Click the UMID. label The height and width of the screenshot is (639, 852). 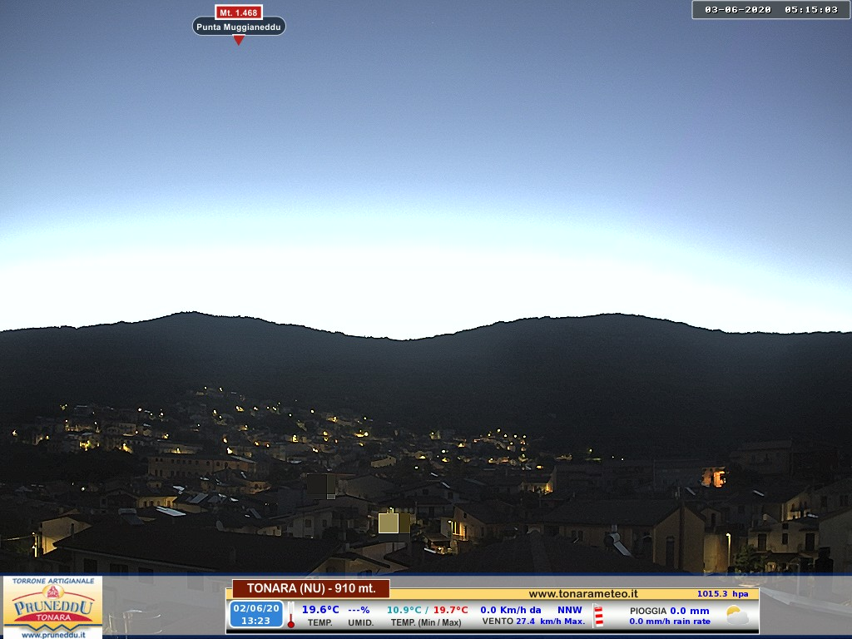pos(360,622)
